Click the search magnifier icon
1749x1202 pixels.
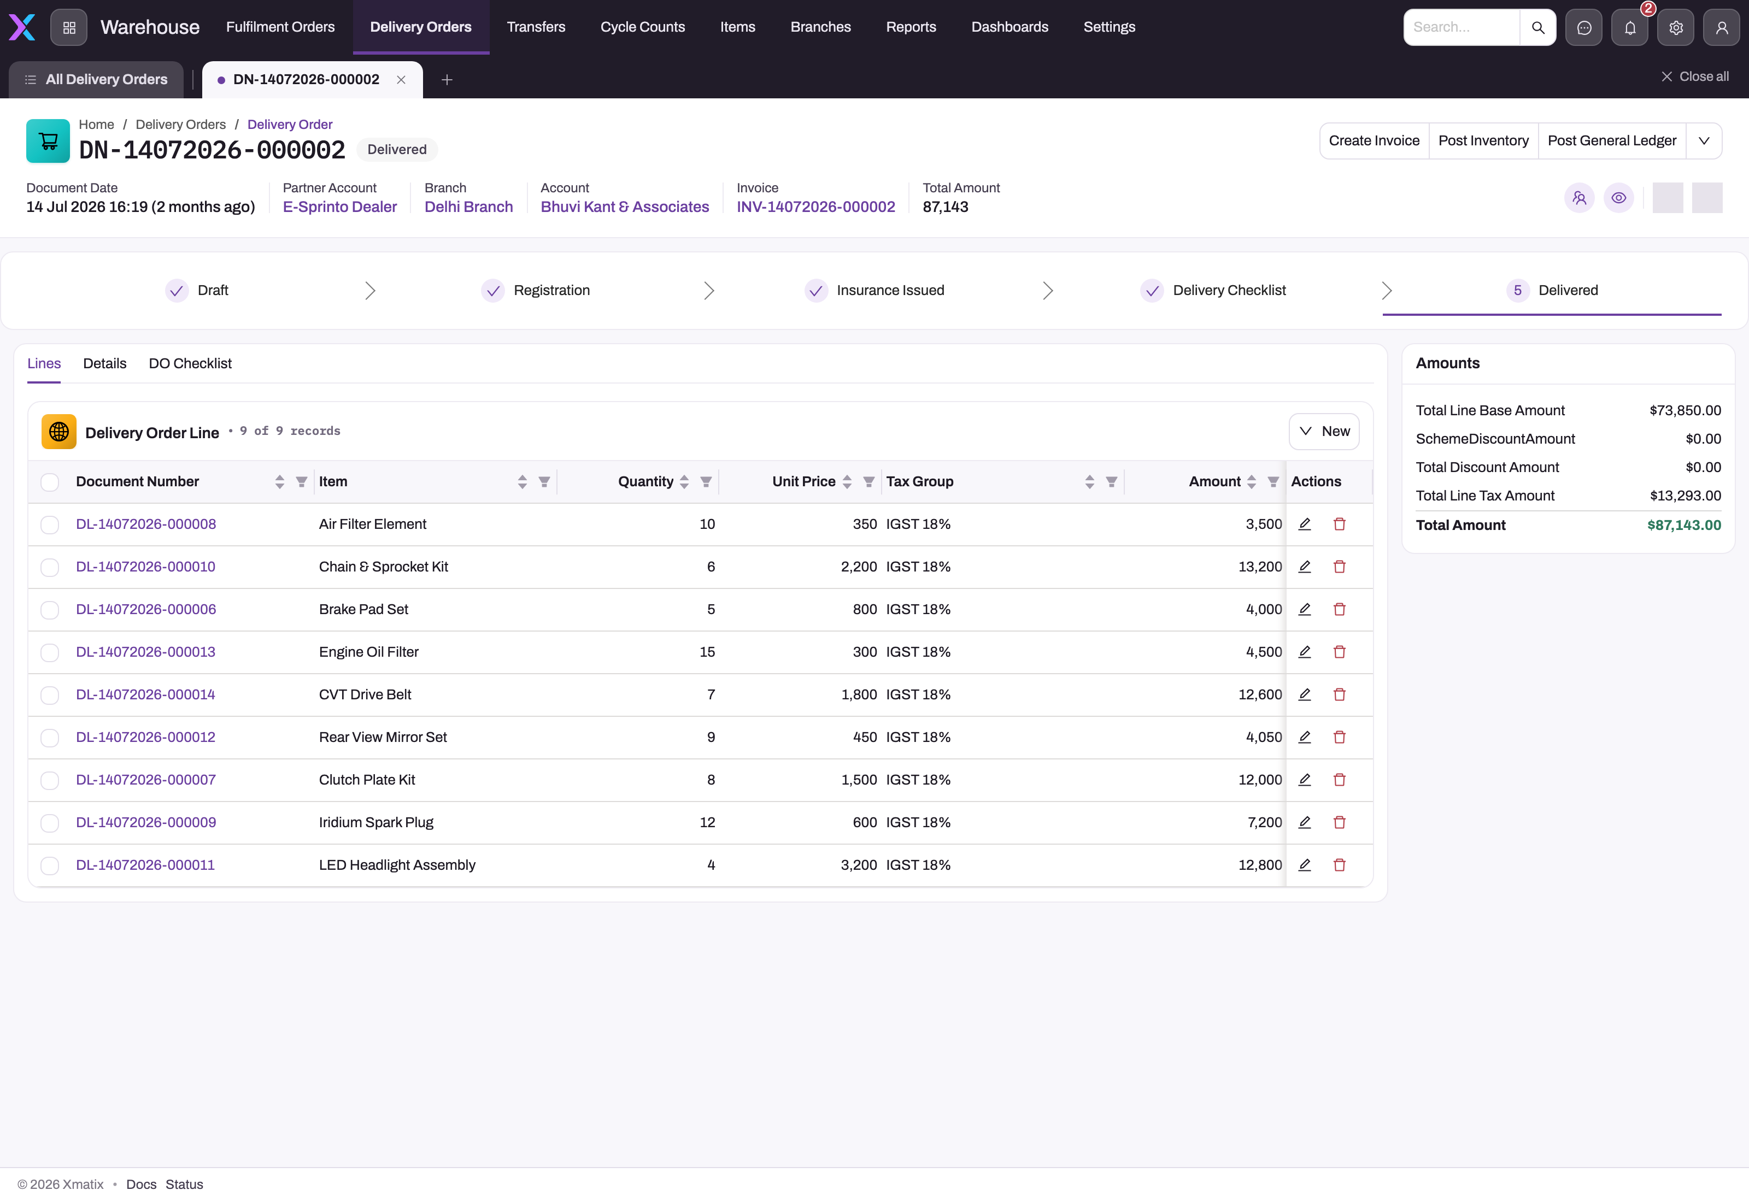pos(1537,27)
